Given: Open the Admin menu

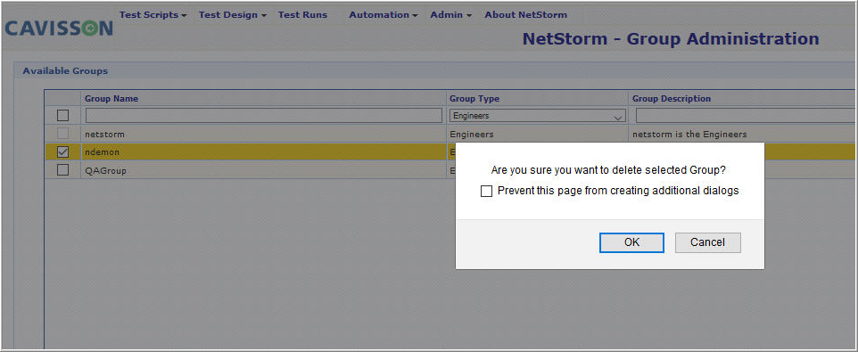Looking at the screenshot, I should coord(451,15).
